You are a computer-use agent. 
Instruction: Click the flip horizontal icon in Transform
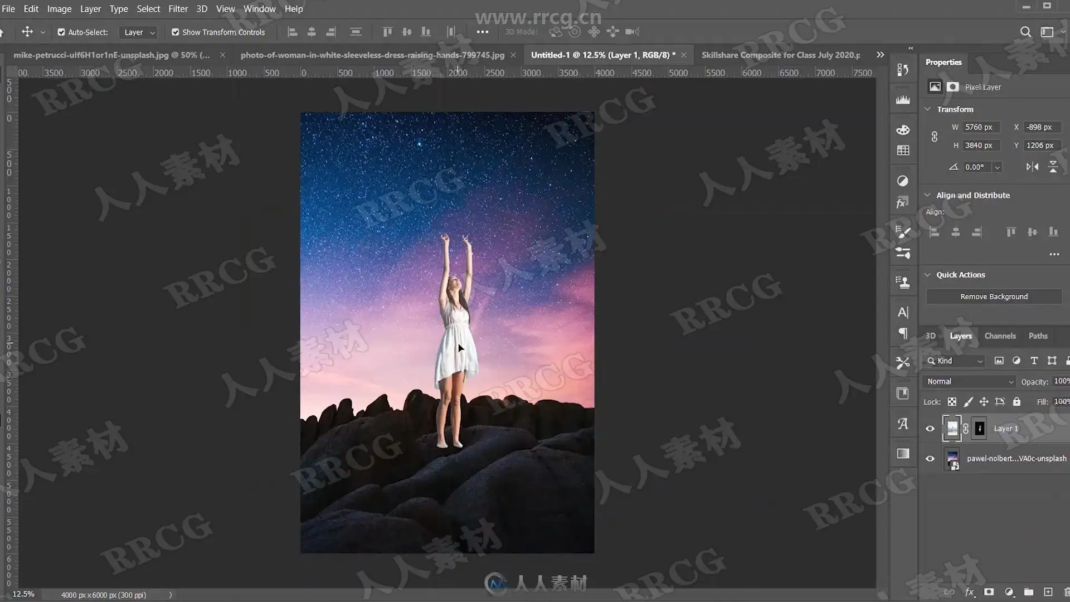1032,167
